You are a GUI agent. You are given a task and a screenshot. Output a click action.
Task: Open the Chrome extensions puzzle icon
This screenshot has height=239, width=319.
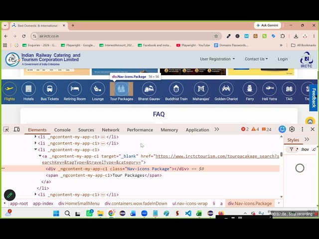[283, 36]
